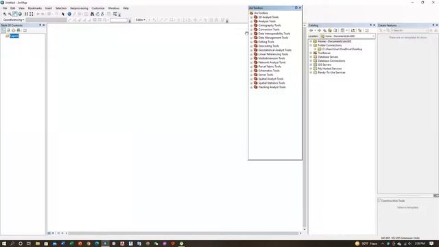The width and height of the screenshot is (439, 247).
Task: Click the map vertical scrollbar
Action: coord(305,127)
